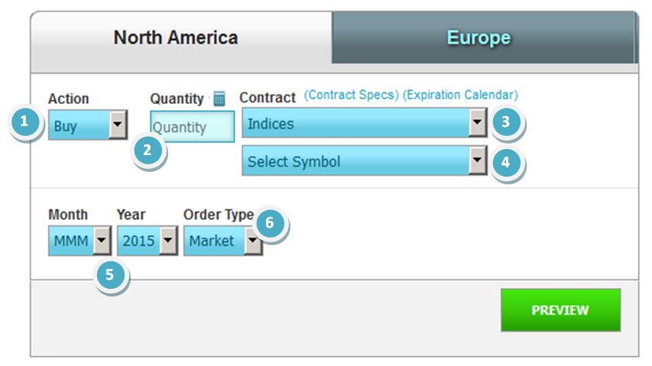Screen dimensions: 652x366
Task: Open the Order Type dropdown showing Market
Action: click(223, 240)
